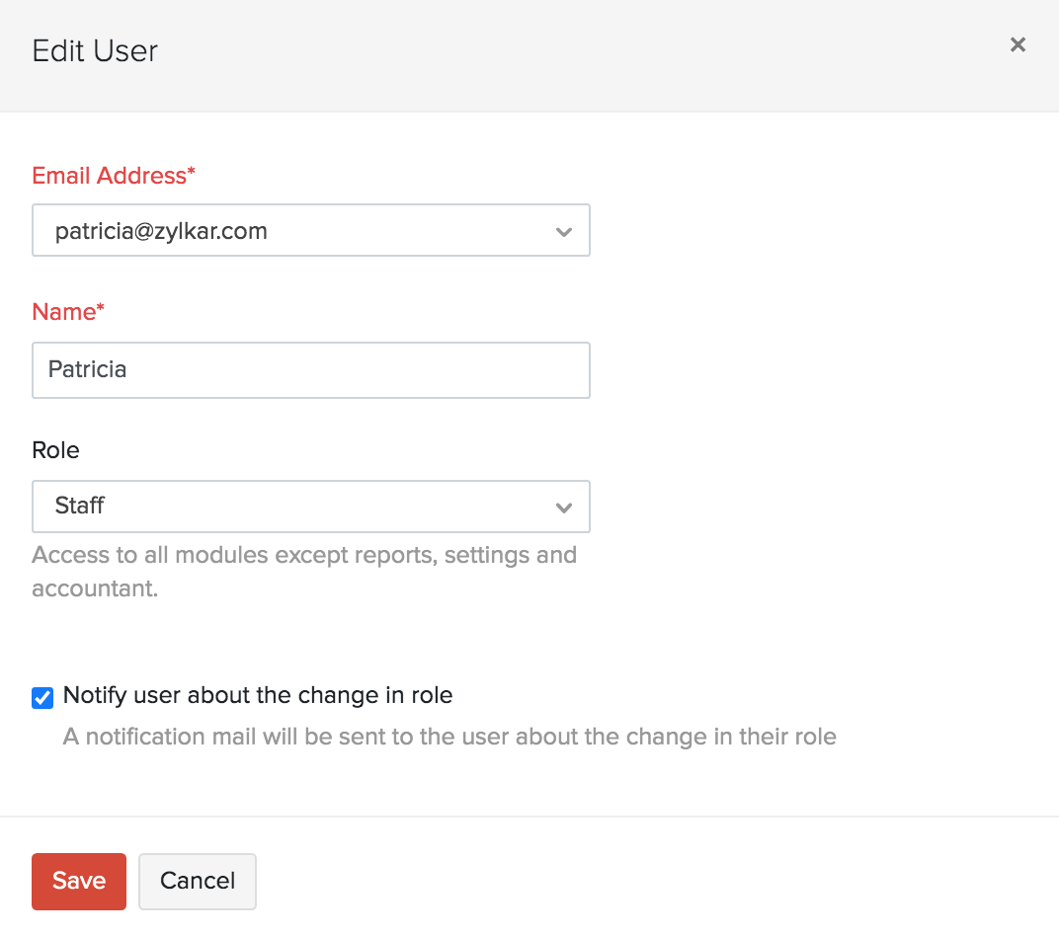
Task: Click the X at the top right corner
Action: point(1018,44)
